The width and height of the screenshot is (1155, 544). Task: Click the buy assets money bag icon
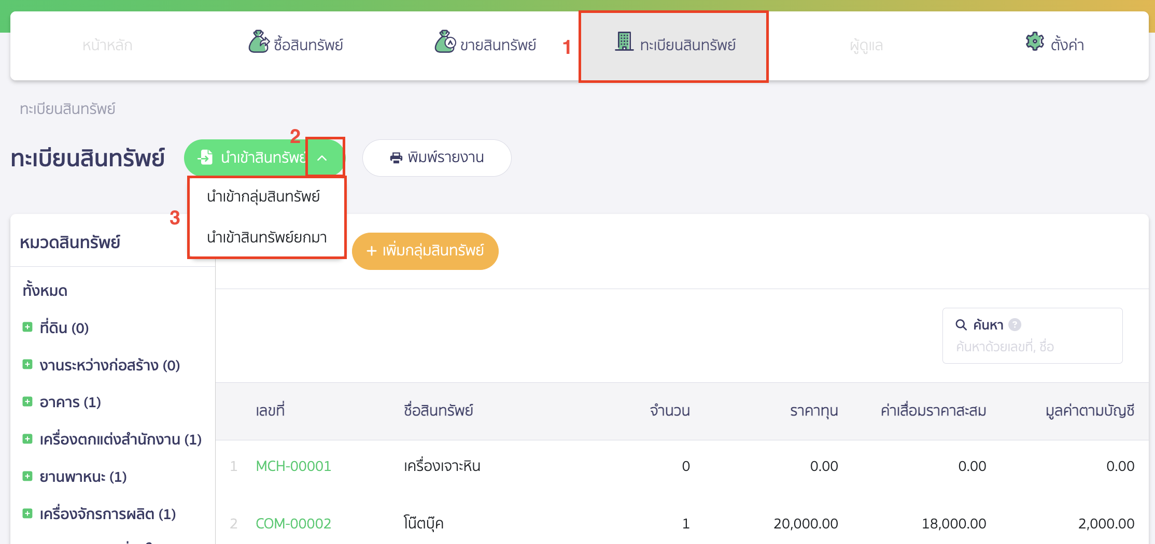coord(259,42)
